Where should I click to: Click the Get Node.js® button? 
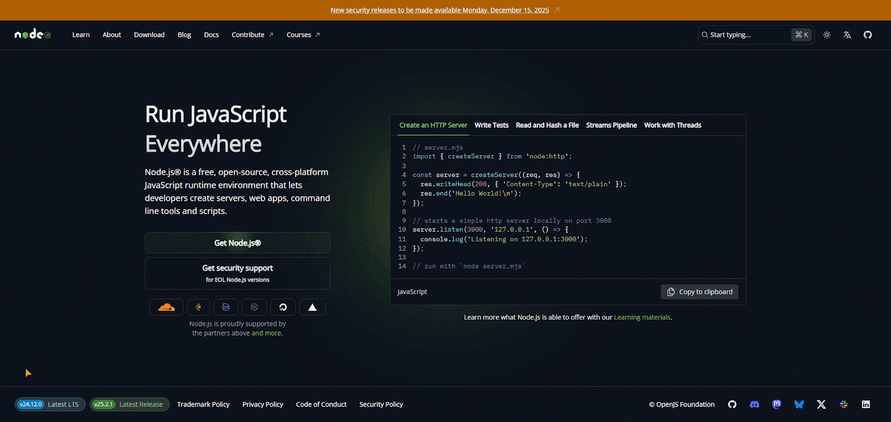tap(237, 243)
